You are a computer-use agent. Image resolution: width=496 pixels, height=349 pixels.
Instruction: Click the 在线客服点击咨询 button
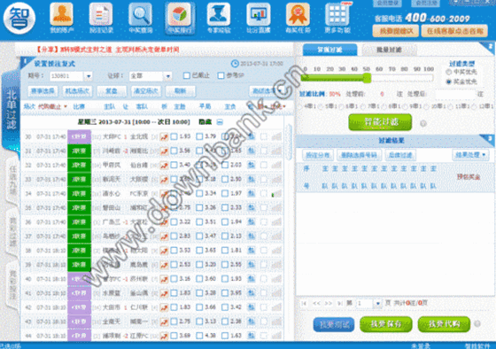tap(454, 31)
